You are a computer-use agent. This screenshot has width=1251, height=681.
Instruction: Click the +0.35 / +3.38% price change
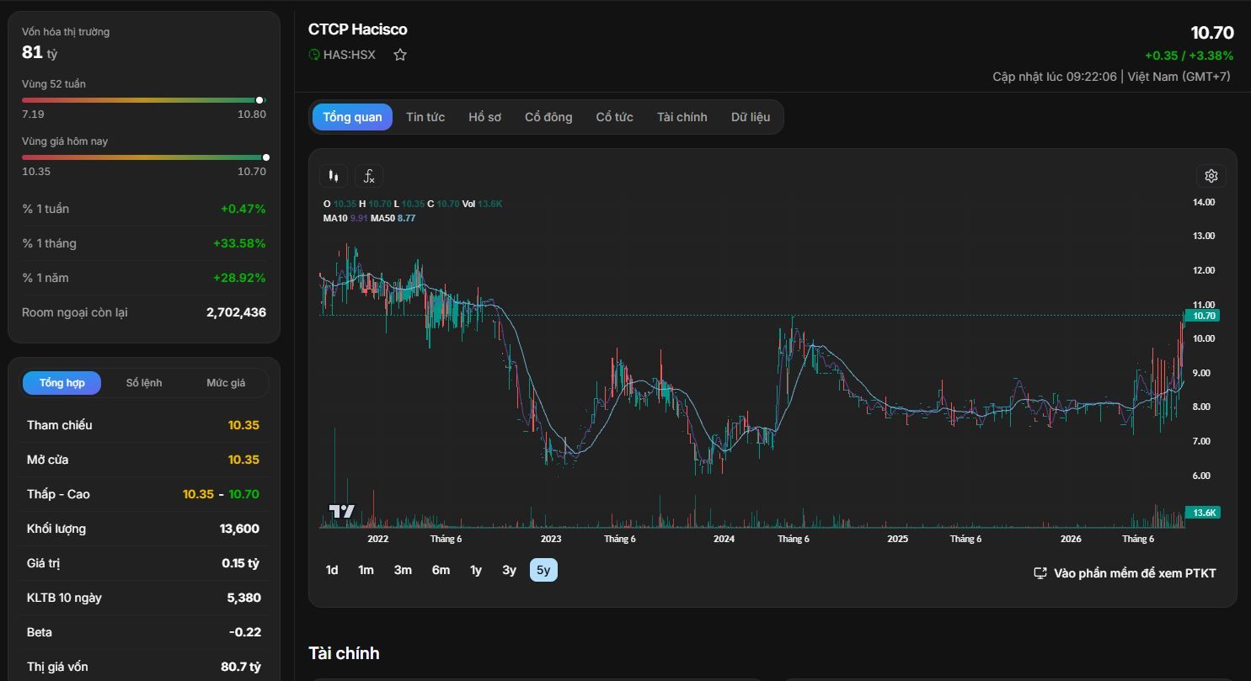(1189, 56)
